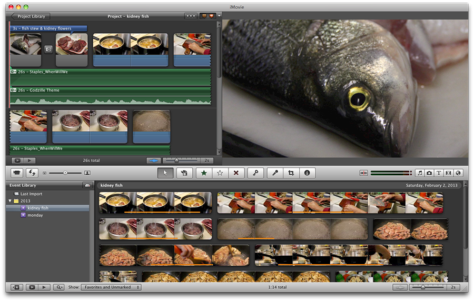474x301 pixels.
Task: Toggle audio skimming button
Action: click(x=363, y=173)
